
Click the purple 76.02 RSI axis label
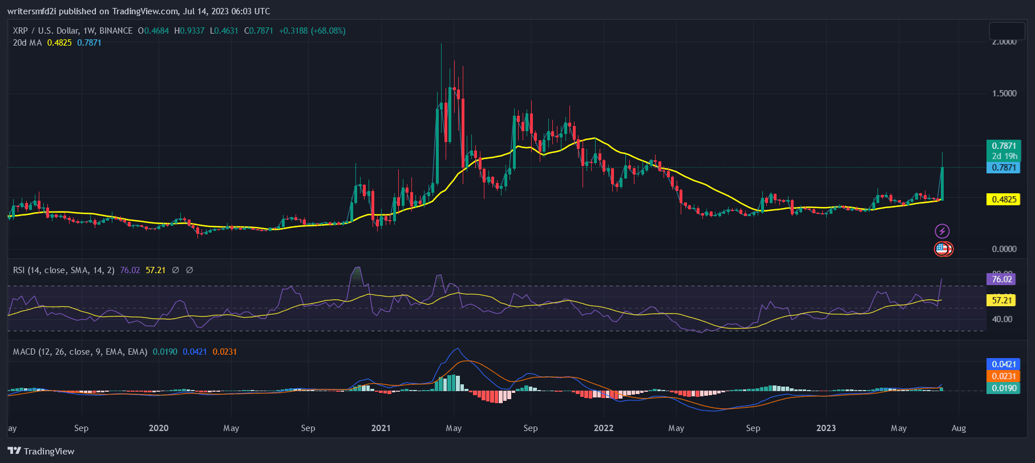(1001, 279)
